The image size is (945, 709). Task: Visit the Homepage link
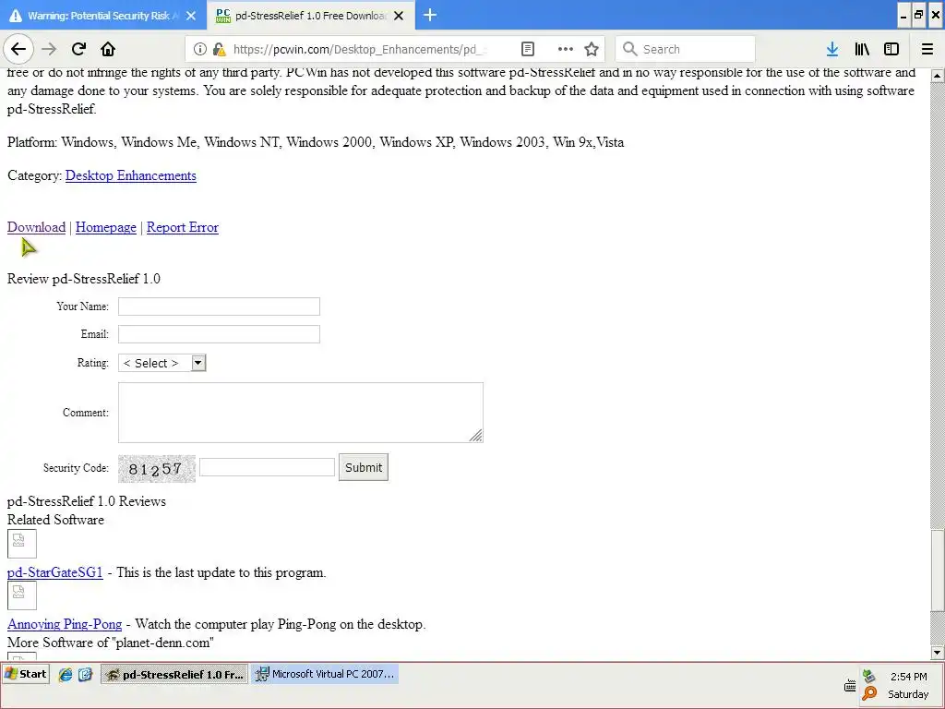click(106, 227)
